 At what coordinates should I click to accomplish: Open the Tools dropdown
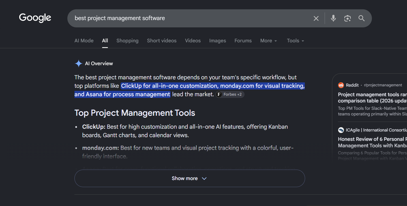pos(295,41)
